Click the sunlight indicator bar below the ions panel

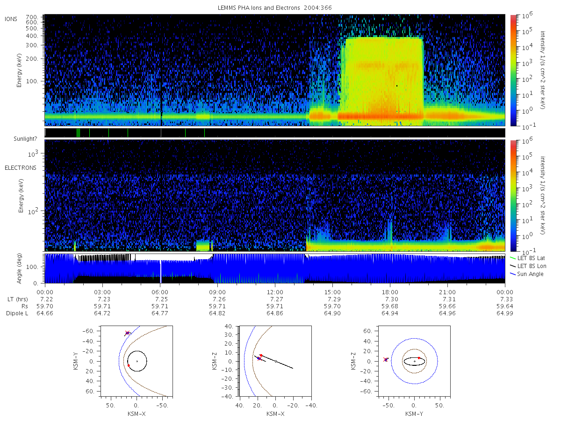click(275, 133)
